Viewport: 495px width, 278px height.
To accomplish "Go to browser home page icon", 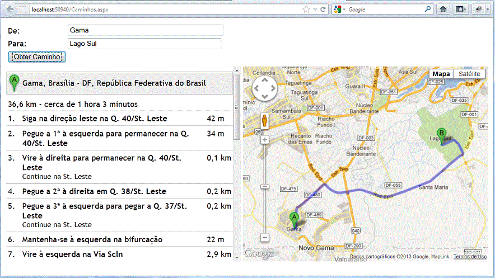I will click(x=443, y=9).
